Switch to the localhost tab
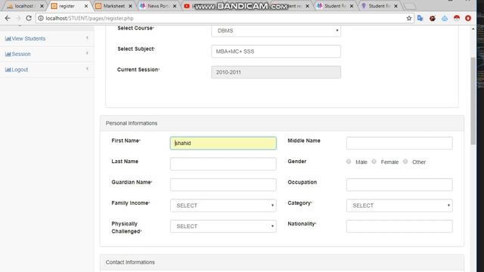This screenshot has height=272, width=484. pyautogui.click(x=24, y=6)
